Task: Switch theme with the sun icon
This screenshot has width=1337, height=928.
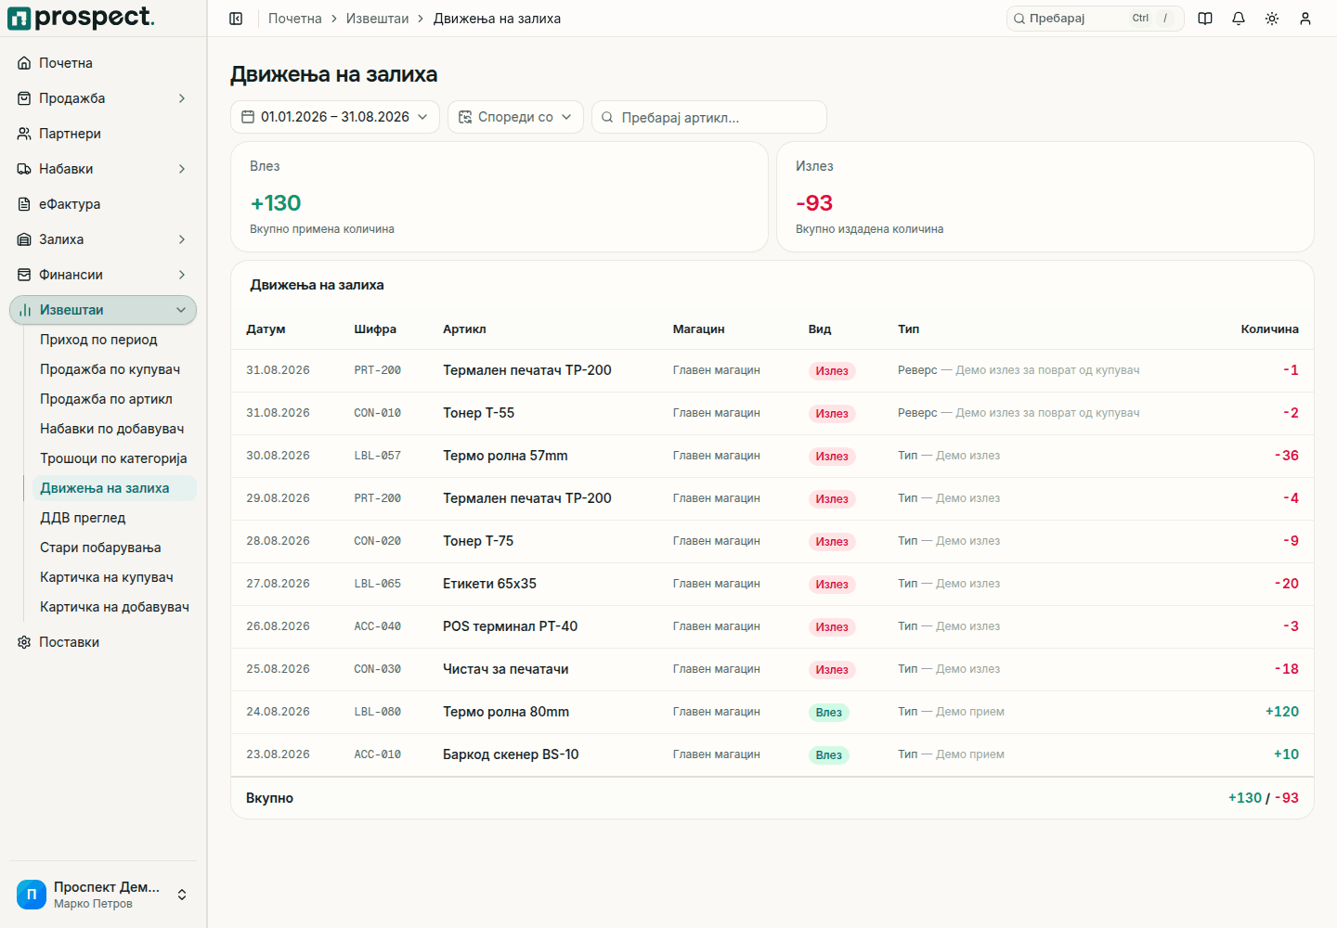Action: (x=1272, y=19)
